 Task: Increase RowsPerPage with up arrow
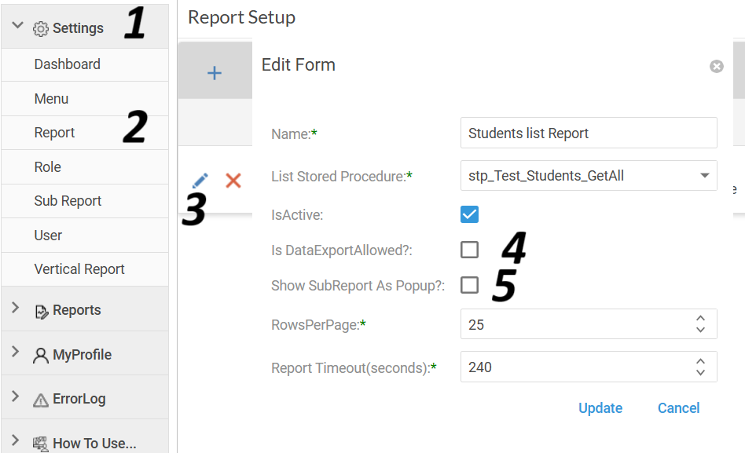[700, 318]
